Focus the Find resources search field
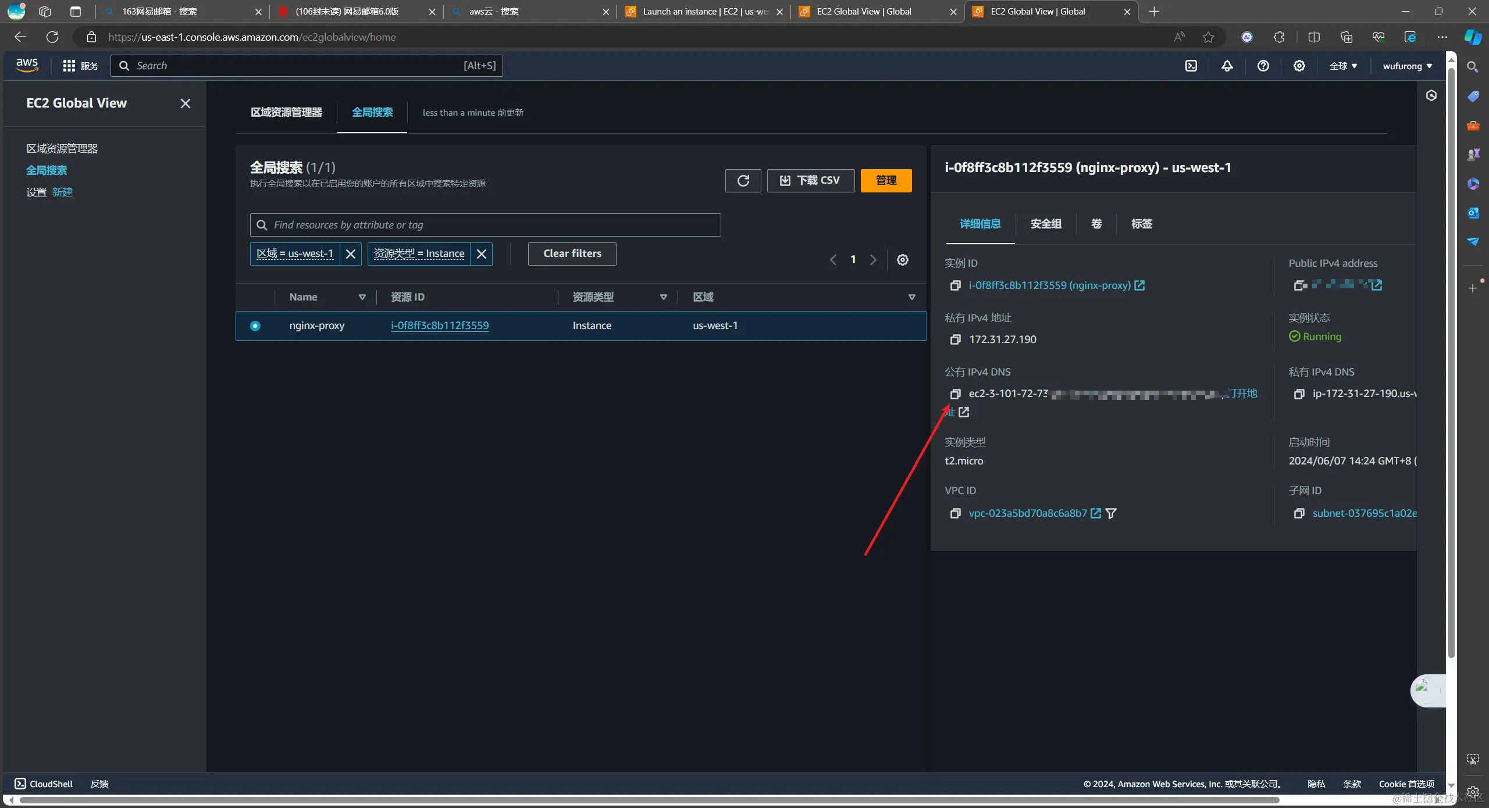Screen dimensions: 1489x808 [485, 225]
